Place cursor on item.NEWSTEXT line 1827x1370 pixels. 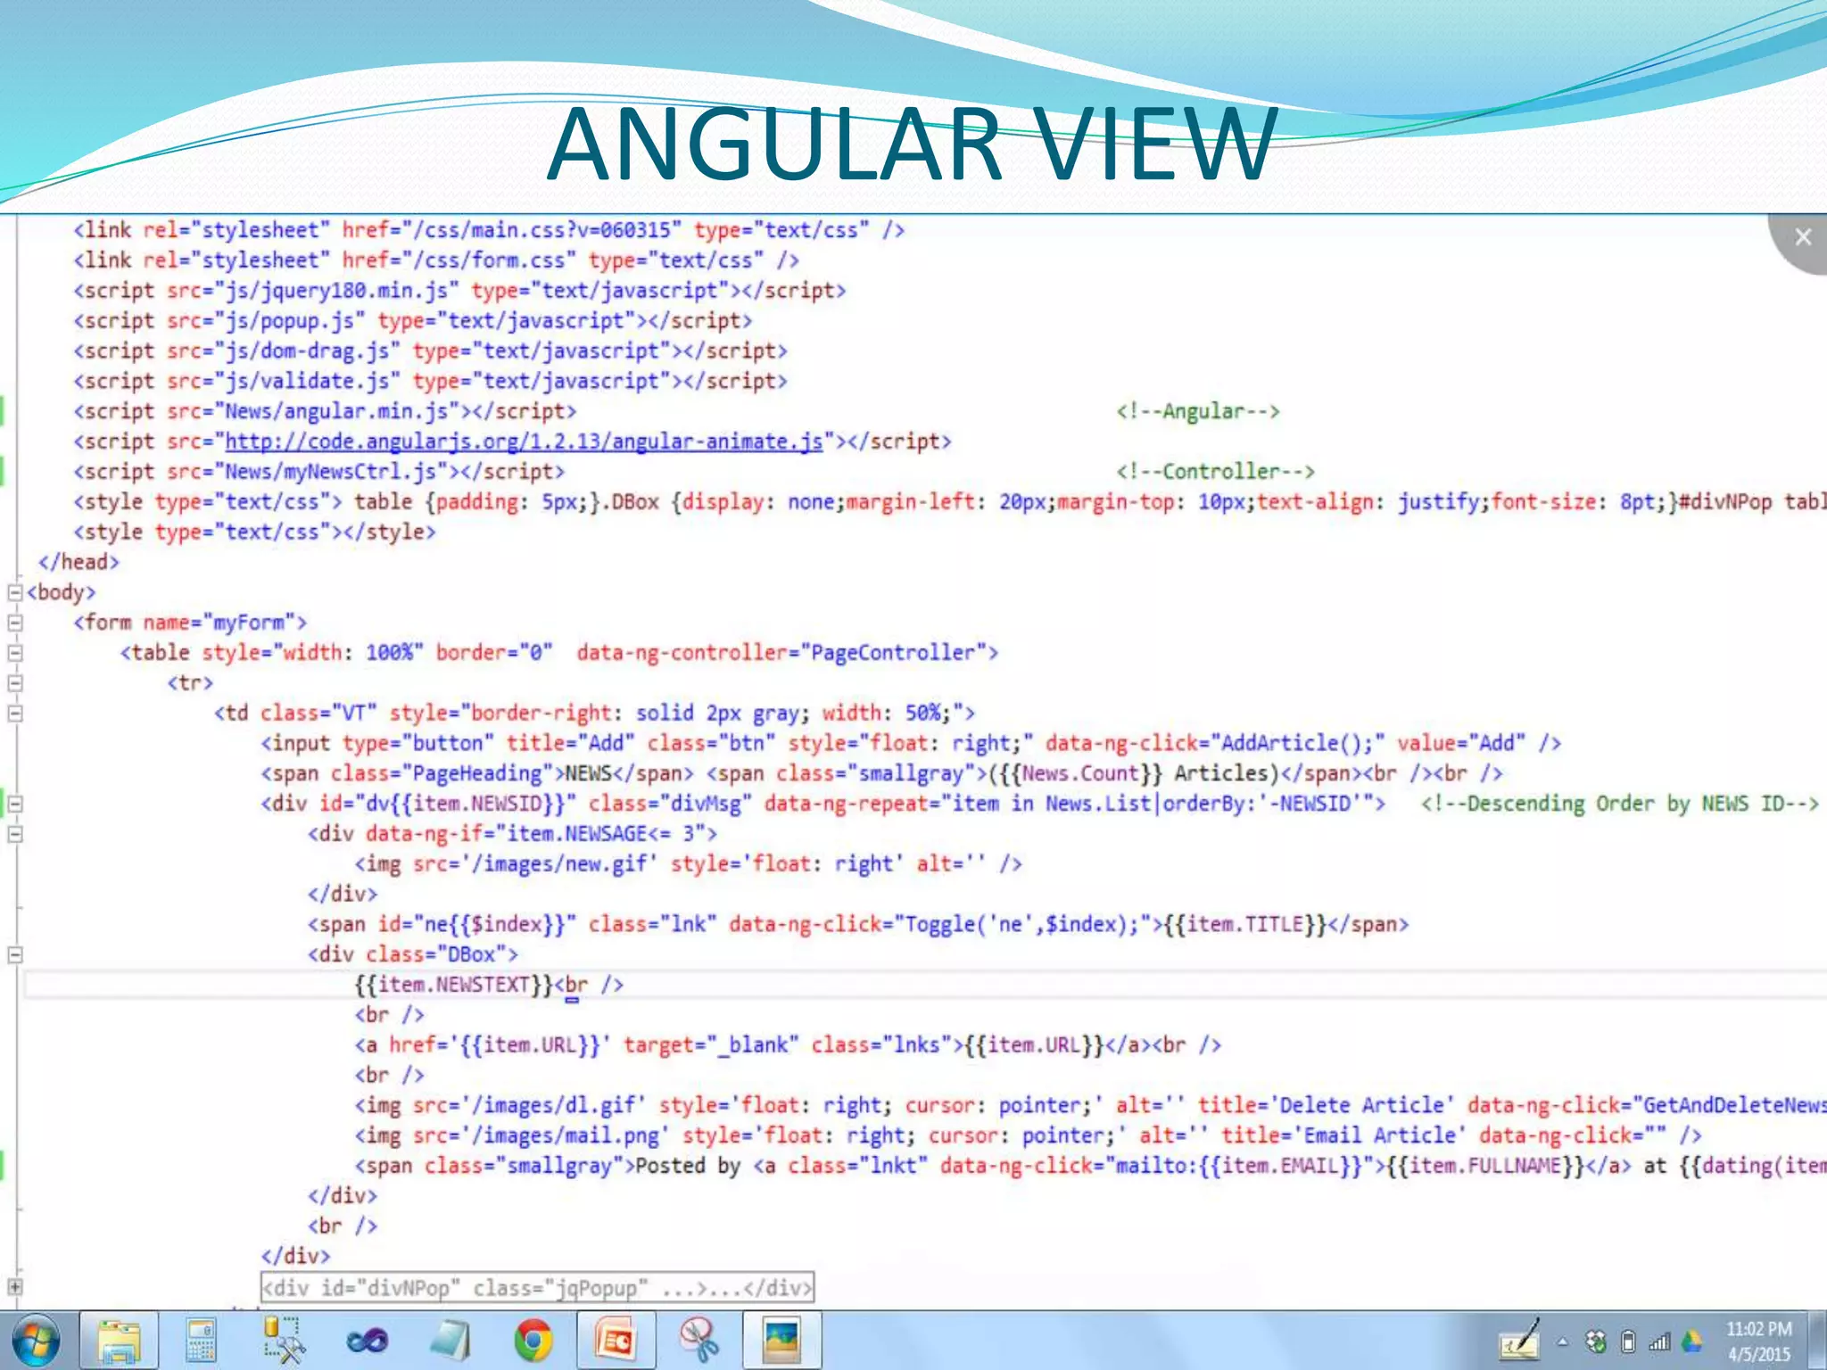coord(453,985)
